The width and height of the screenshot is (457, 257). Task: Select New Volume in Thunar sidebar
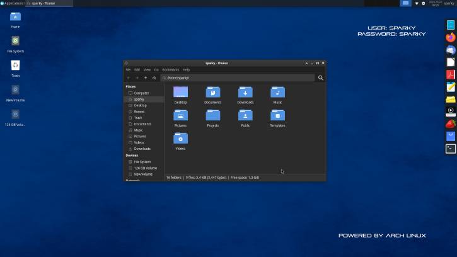click(143, 174)
